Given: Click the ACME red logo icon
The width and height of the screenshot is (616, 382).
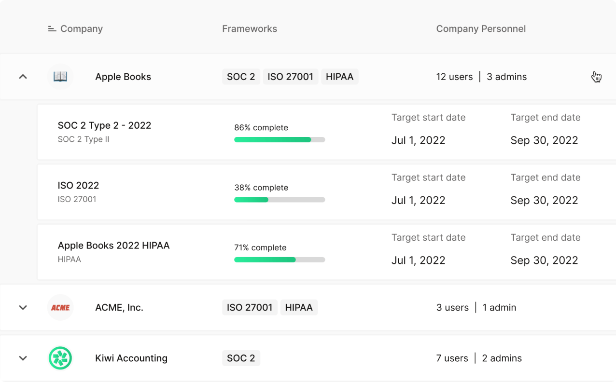Looking at the screenshot, I should pos(60,308).
